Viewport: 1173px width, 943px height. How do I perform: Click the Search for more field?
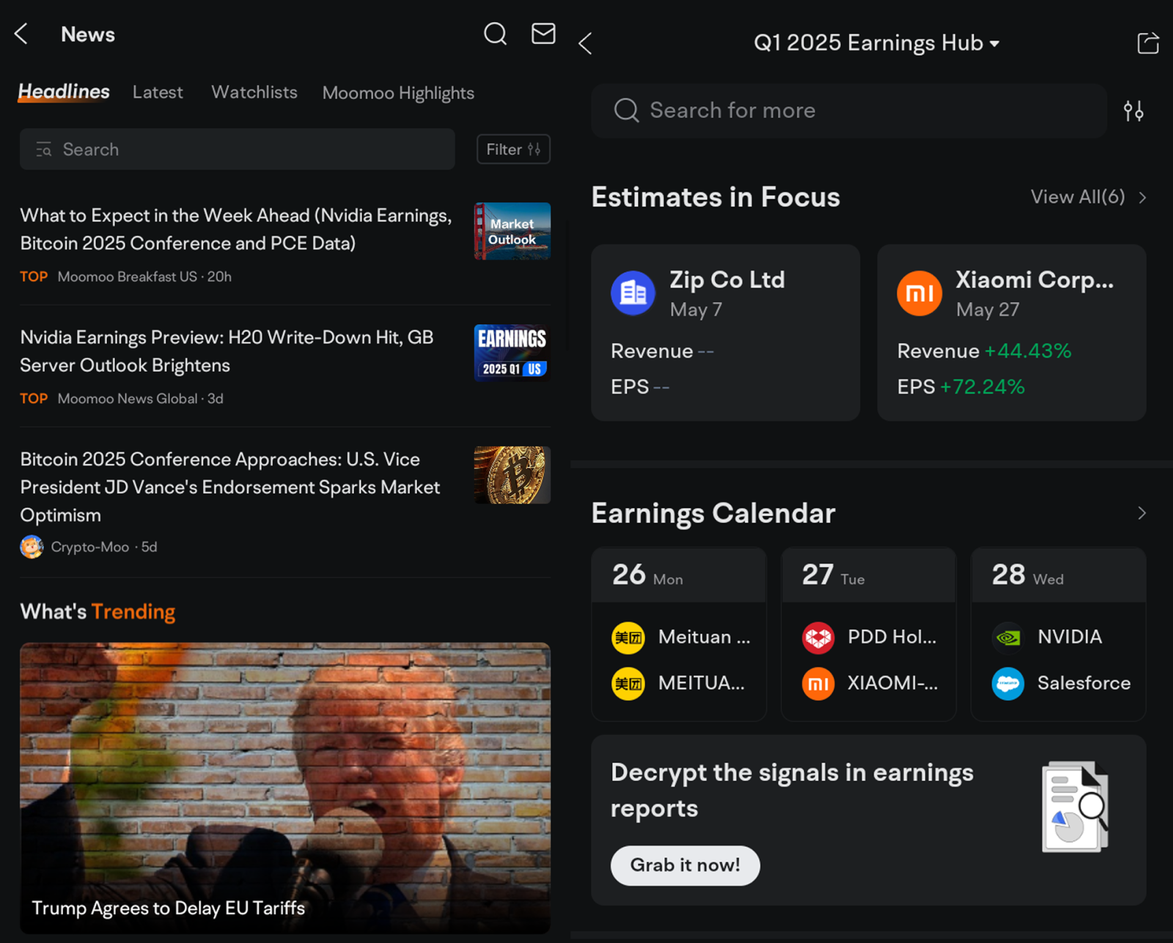[x=849, y=111]
